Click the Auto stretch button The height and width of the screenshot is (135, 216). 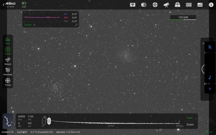(190, 118)
